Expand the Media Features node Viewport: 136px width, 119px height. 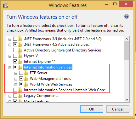(10, 102)
